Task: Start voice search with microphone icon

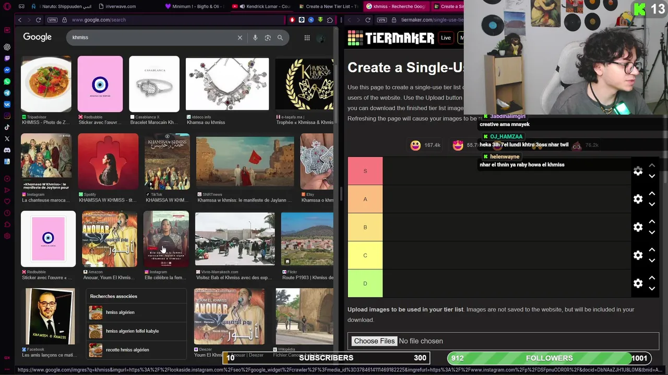Action: 255,37
